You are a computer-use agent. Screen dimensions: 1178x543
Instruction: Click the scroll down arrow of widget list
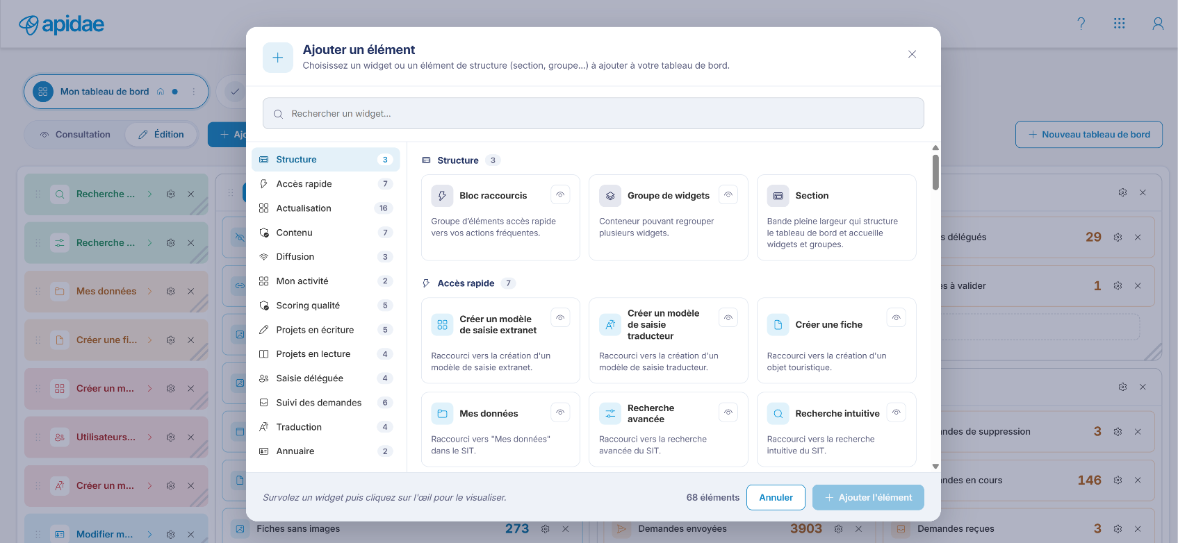(x=935, y=467)
